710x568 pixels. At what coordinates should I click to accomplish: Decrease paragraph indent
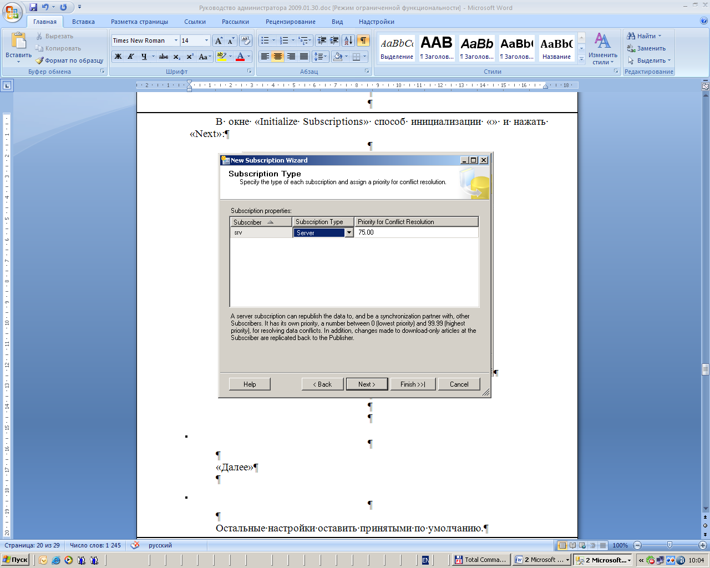point(322,40)
